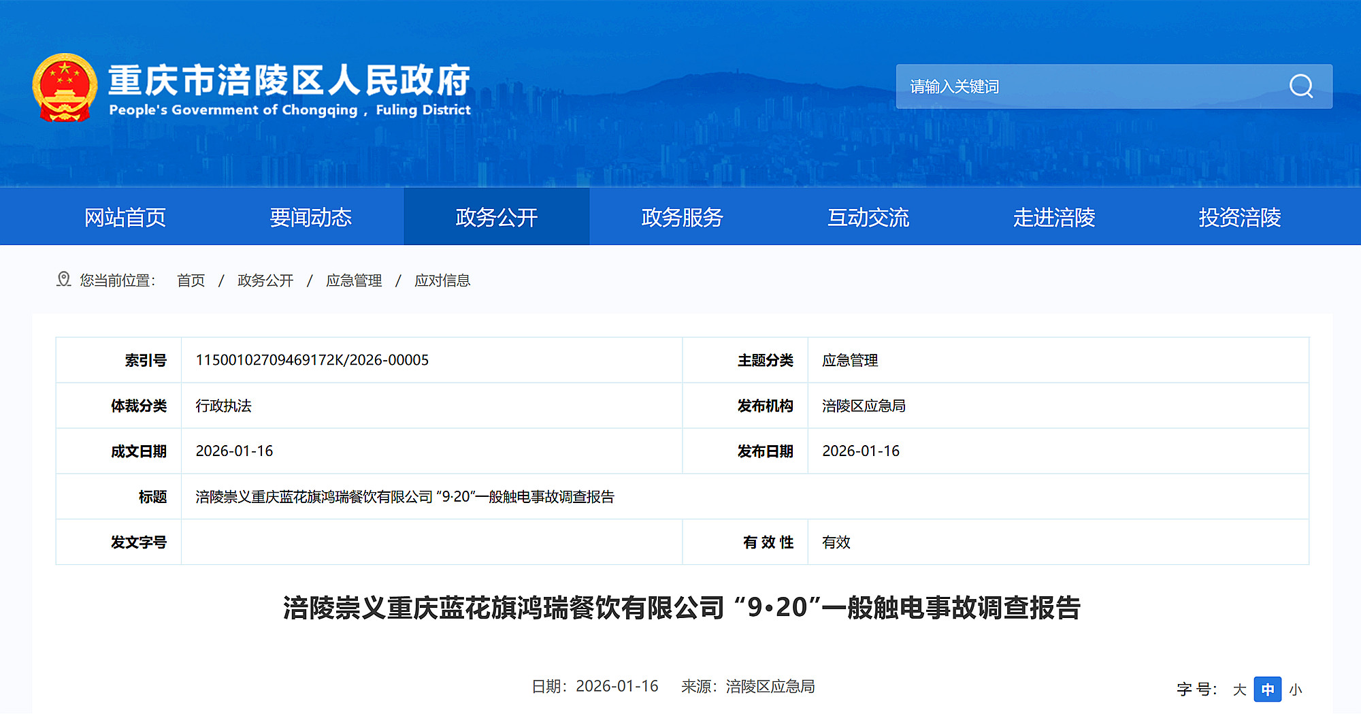The width and height of the screenshot is (1361, 714).
Task: Click the 行政执法 category value
Action: point(224,406)
